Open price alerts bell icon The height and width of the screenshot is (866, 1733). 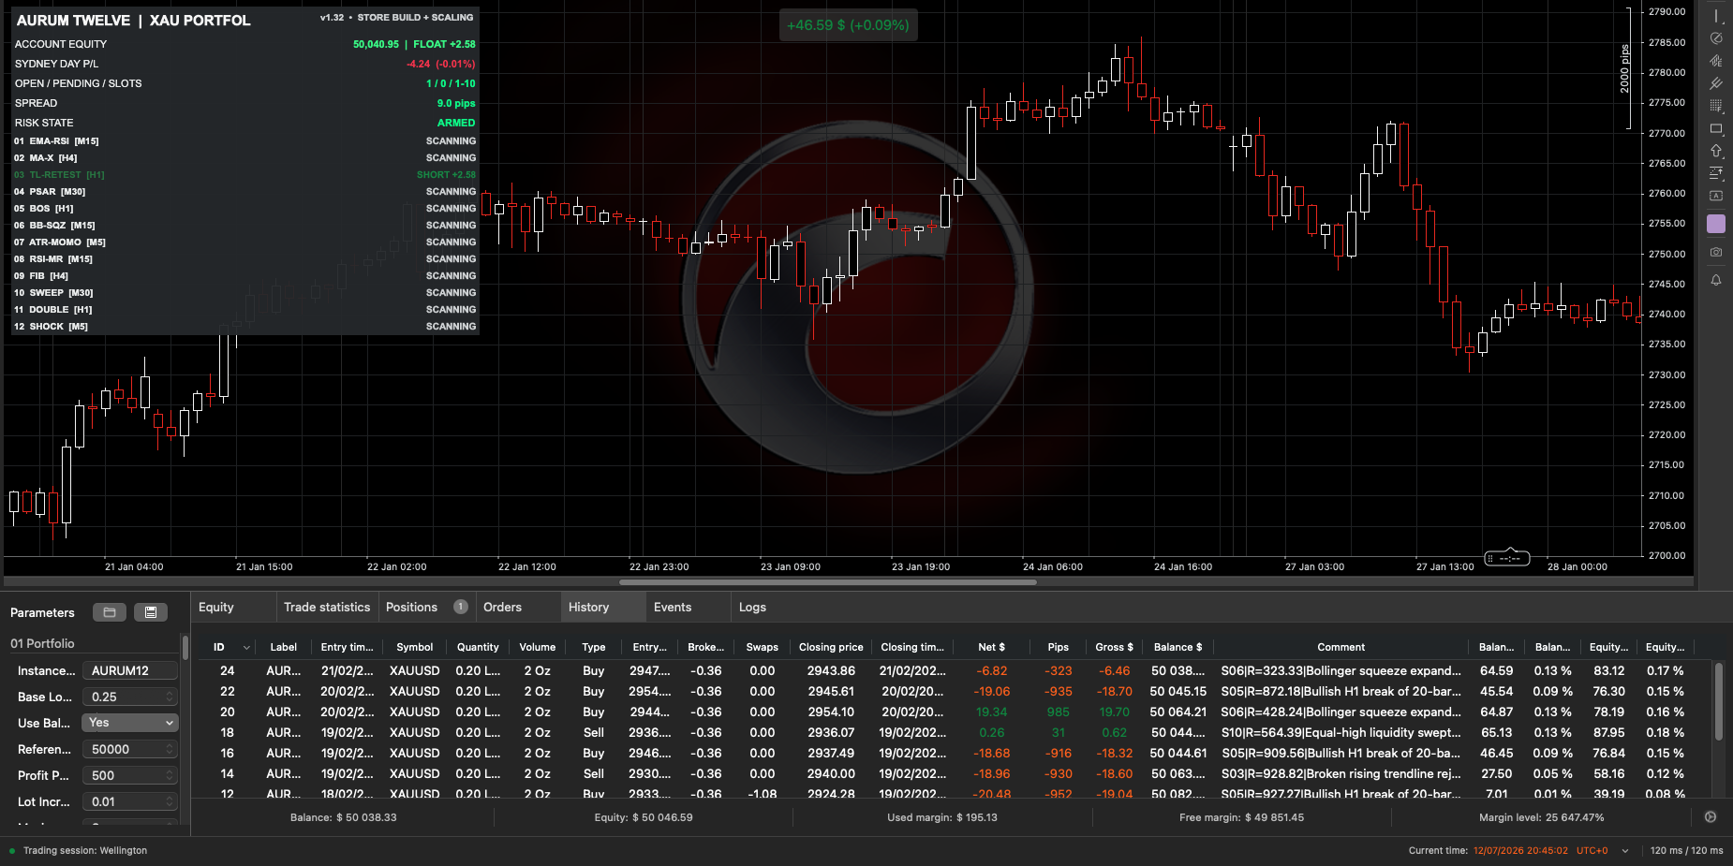pyautogui.click(x=1716, y=280)
